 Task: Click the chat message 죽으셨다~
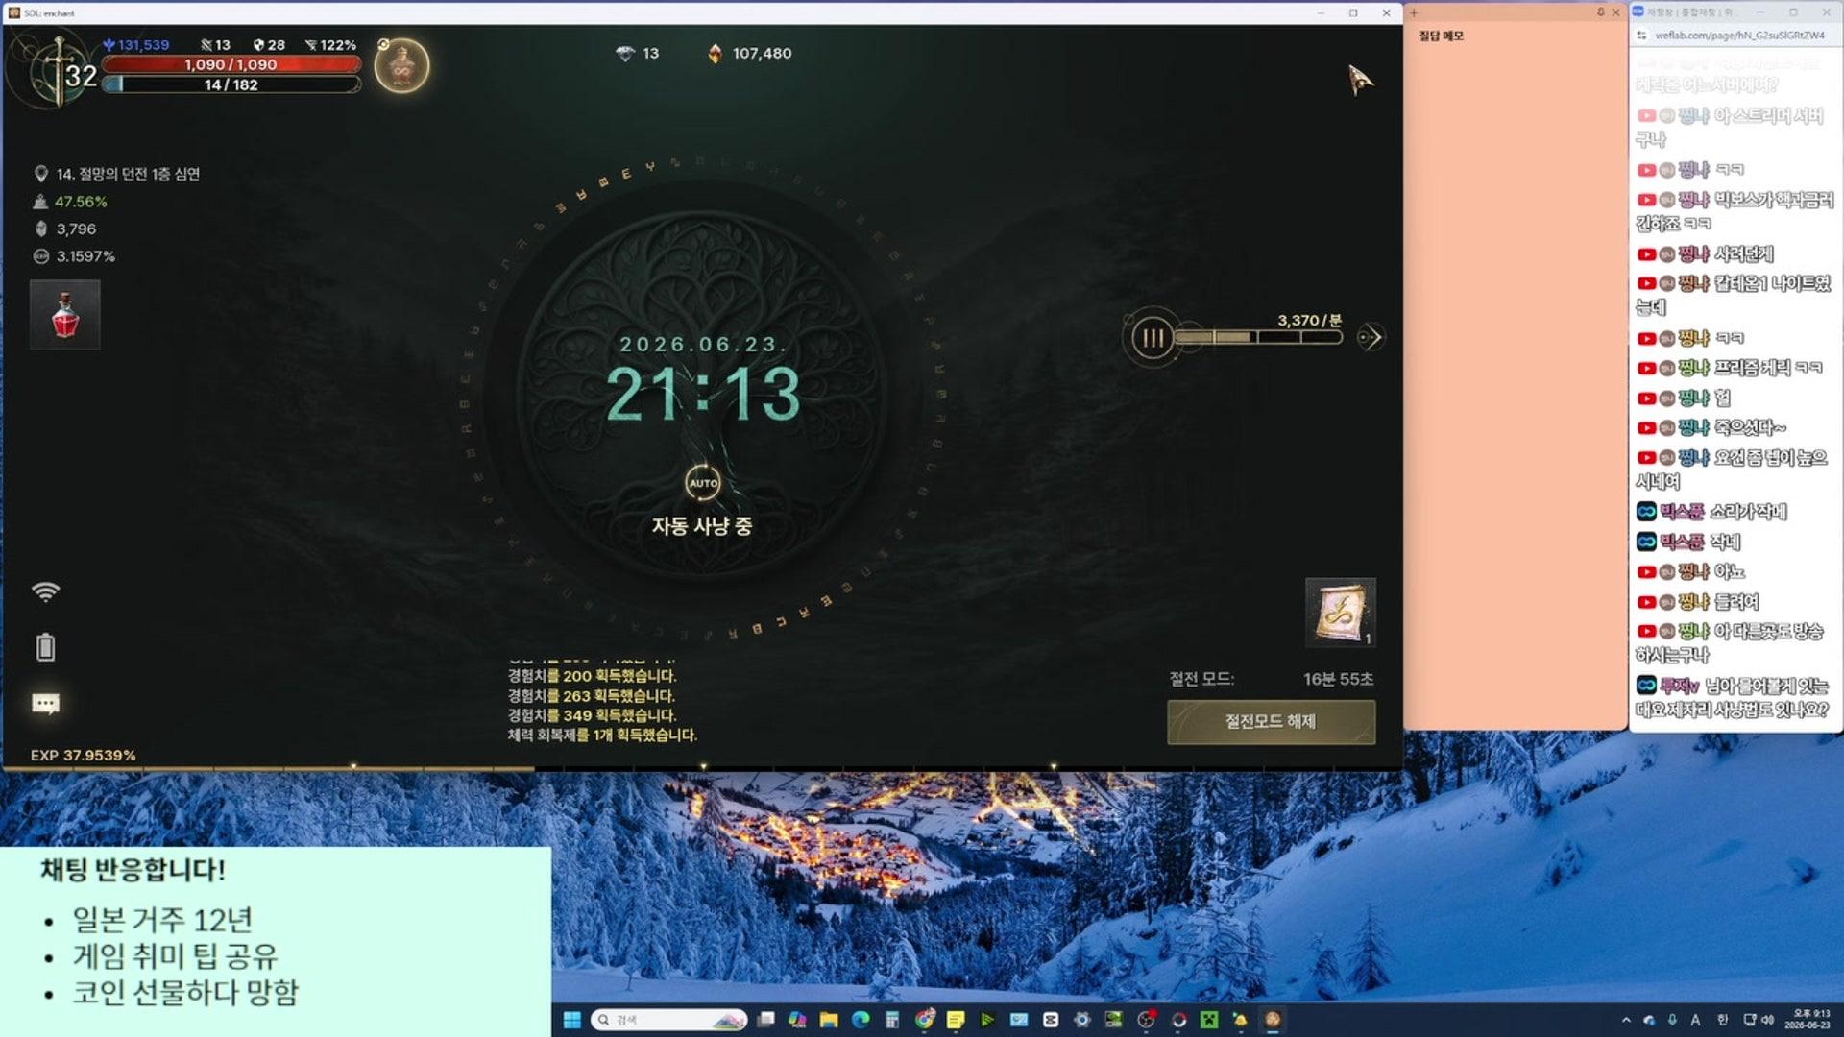click(x=1711, y=427)
